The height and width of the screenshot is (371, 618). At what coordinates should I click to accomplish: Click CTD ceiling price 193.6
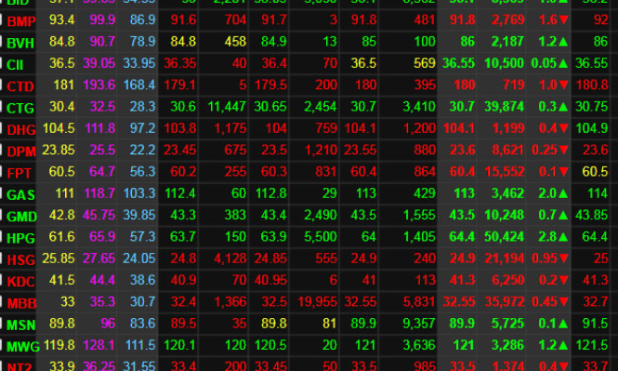(x=99, y=85)
